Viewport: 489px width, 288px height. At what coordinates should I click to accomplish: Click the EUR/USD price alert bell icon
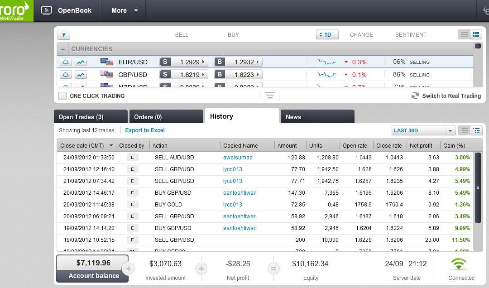66,62
